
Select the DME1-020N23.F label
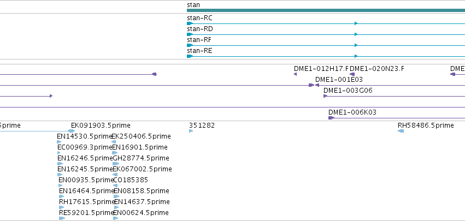tap(377, 69)
